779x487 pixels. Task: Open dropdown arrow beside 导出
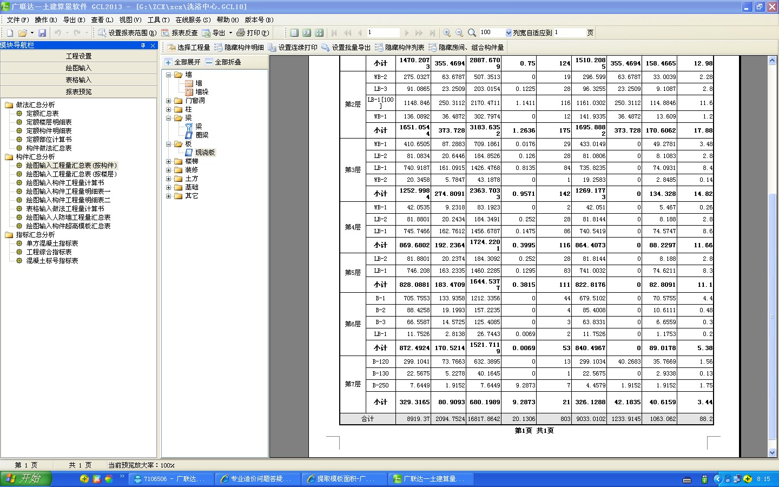click(x=230, y=33)
